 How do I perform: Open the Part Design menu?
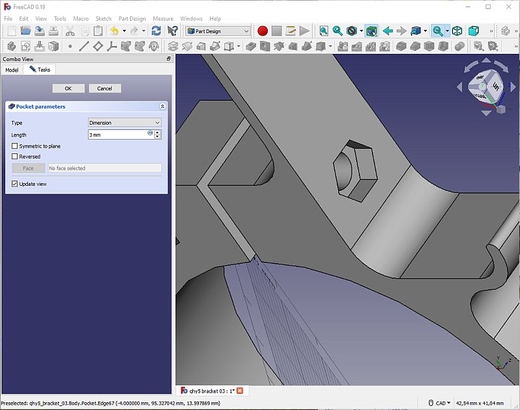[132, 19]
